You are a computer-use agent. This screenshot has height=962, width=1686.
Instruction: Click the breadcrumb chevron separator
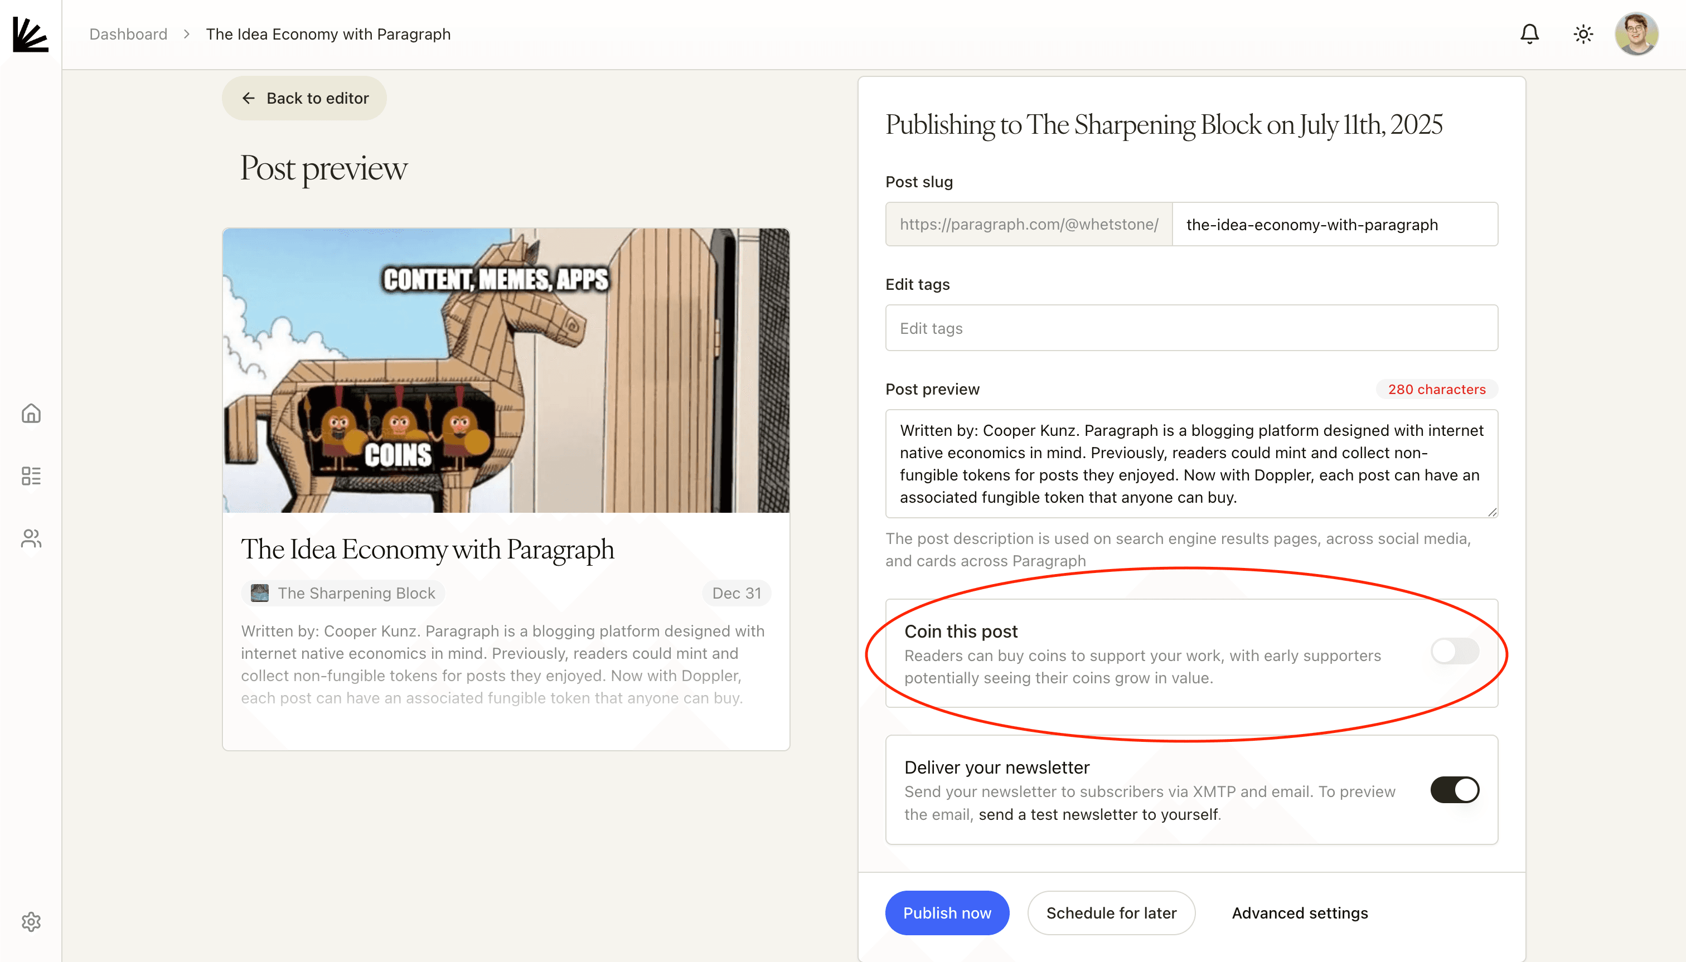187,33
